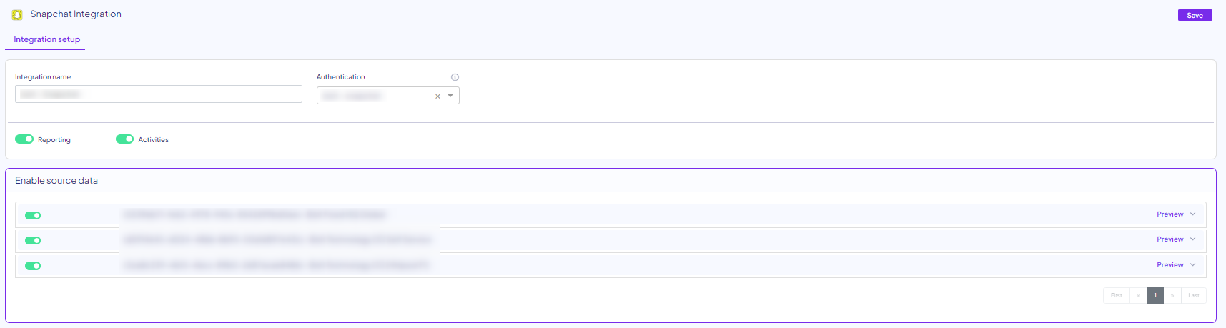Clear the Authentication selection with the X
The width and height of the screenshot is (1226, 328).
coord(437,96)
